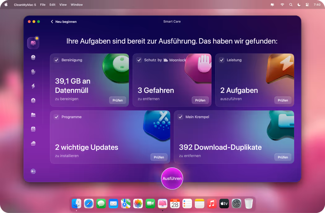Open Smart Care in the sidebar
325x213 pixels.
click(x=33, y=43)
